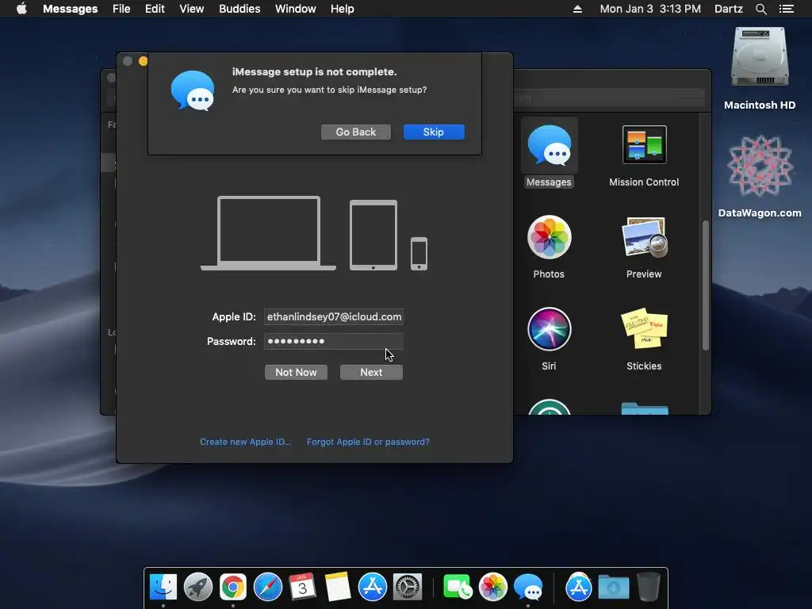Click the Skip button in dialog

pyautogui.click(x=434, y=132)
